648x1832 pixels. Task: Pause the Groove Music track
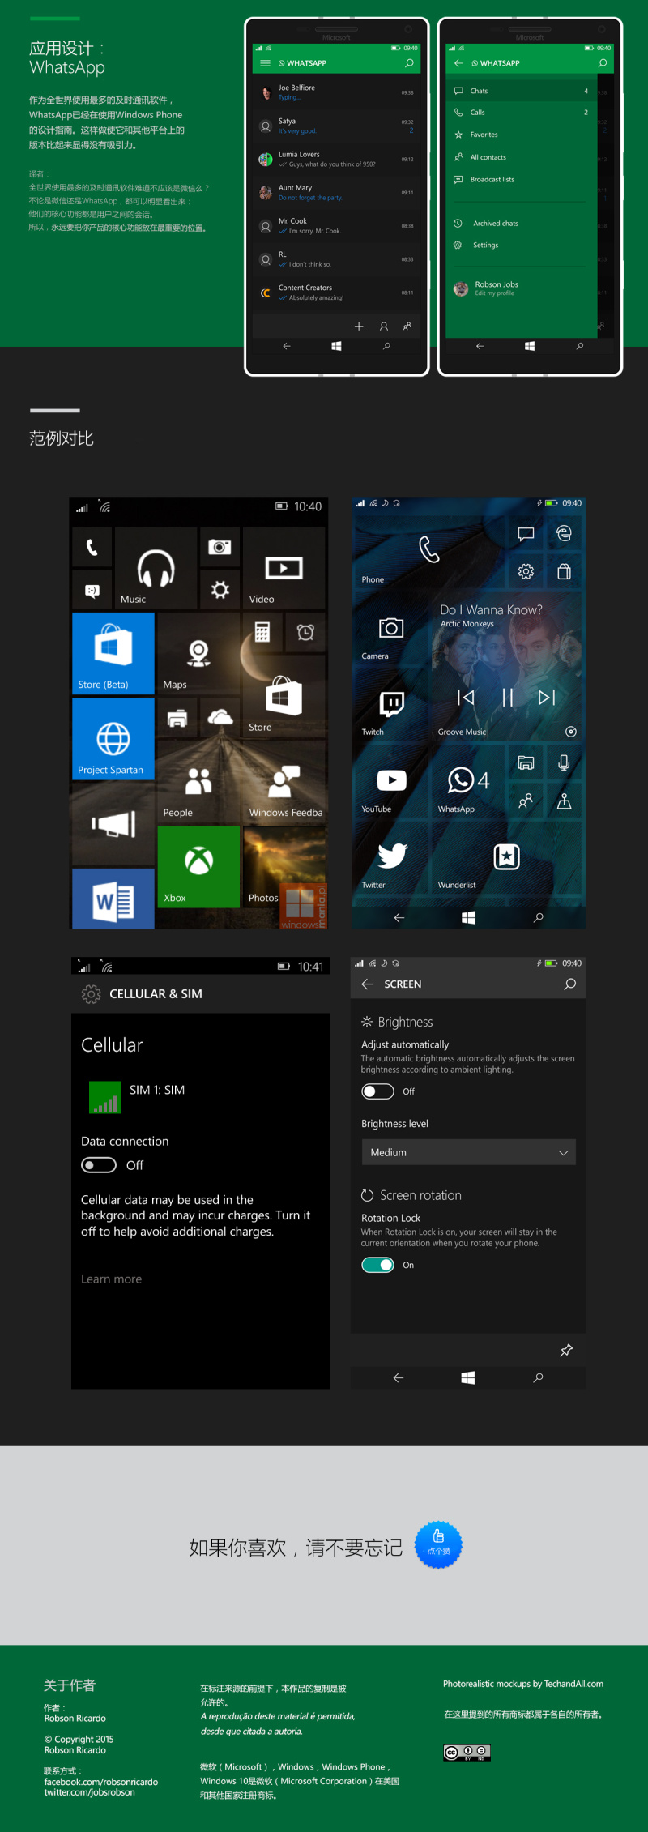pyautogui.click(x=507, y=698)
